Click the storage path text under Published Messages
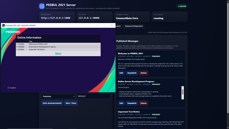This screenshot has width=229, height=129. [x=147, y=47]
